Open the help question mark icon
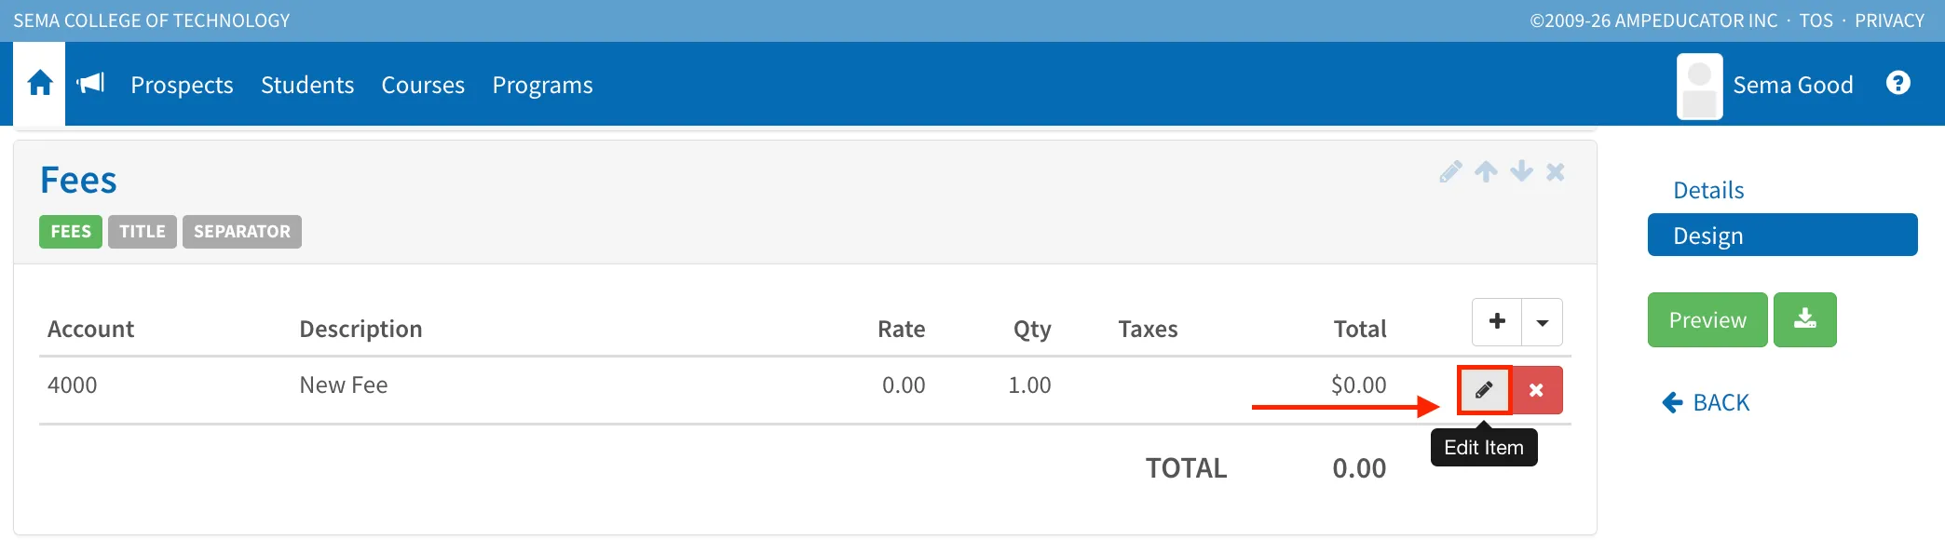Viewport: 1945px width, 540px height. tap(1897, 83)
